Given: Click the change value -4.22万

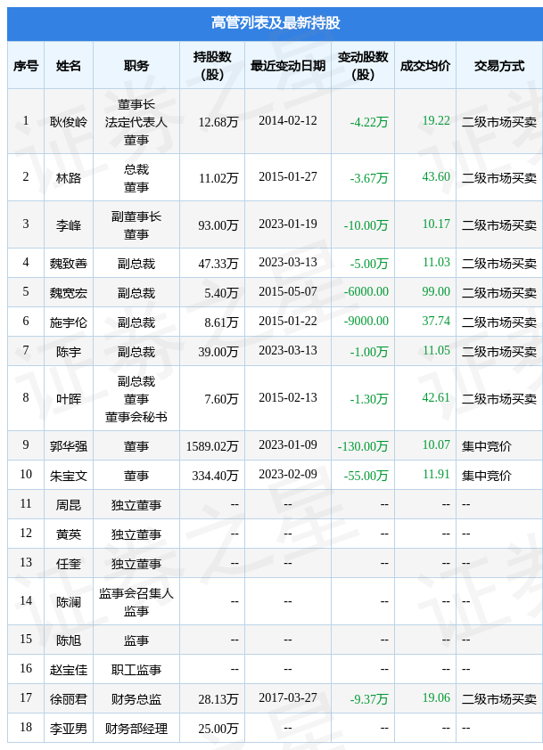Looking at the screenshot, I should pos(369,122).
